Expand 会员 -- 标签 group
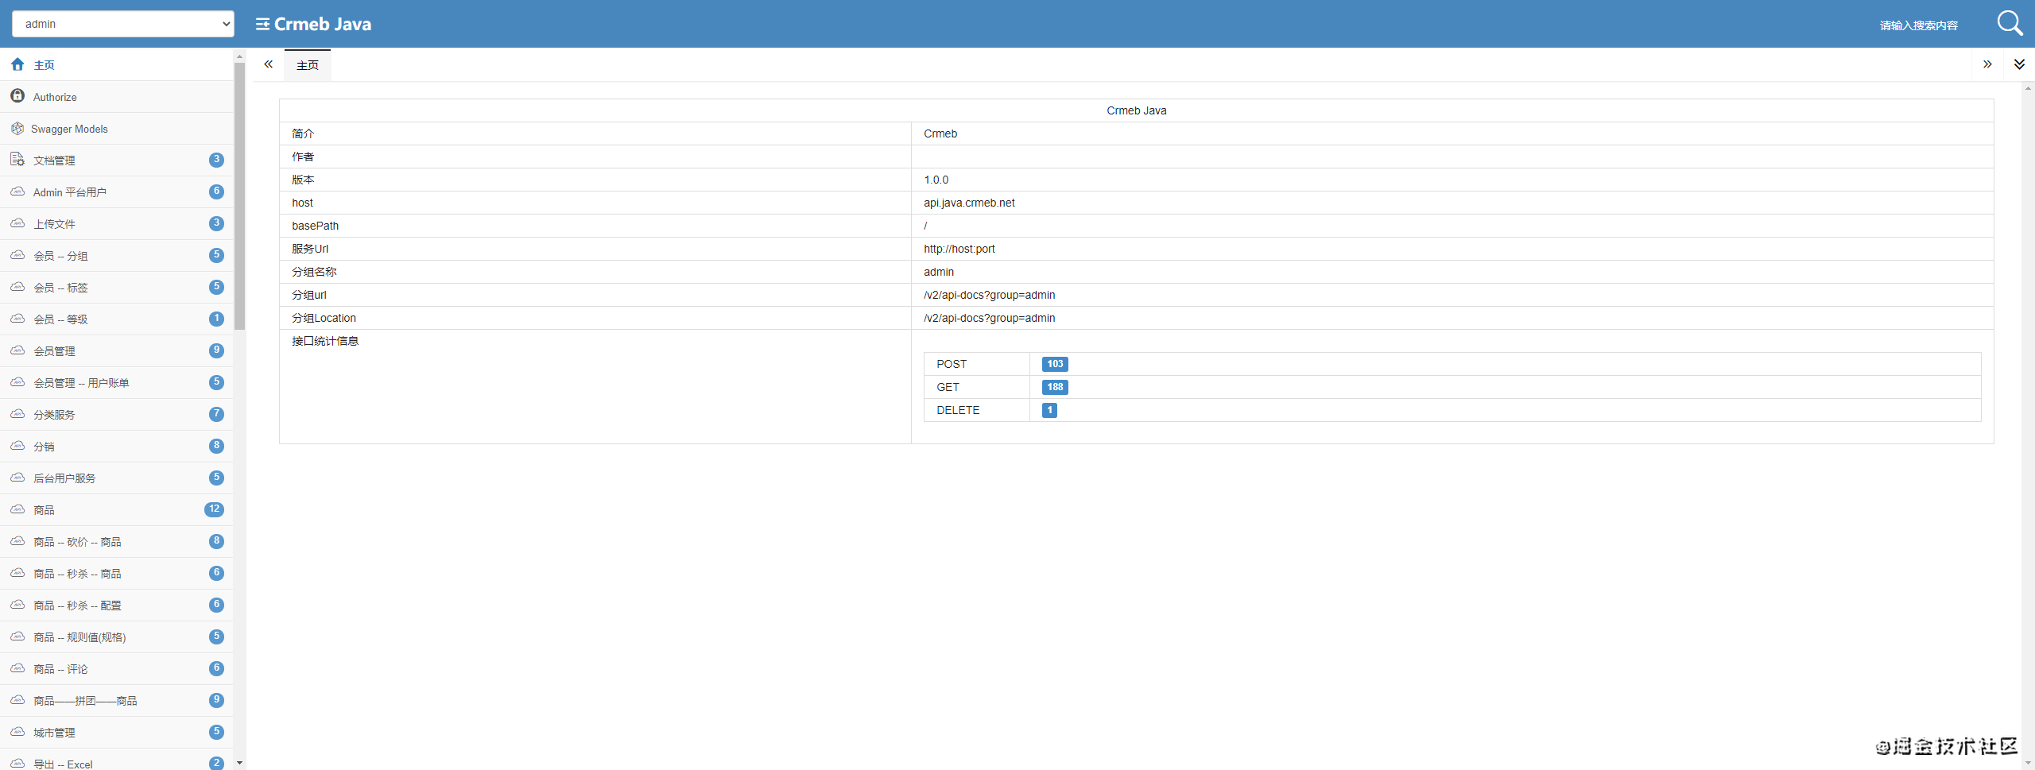Image resolution: width=2035 pixels, height=770 pixels. pyautogui.click(x=117, y=288)
